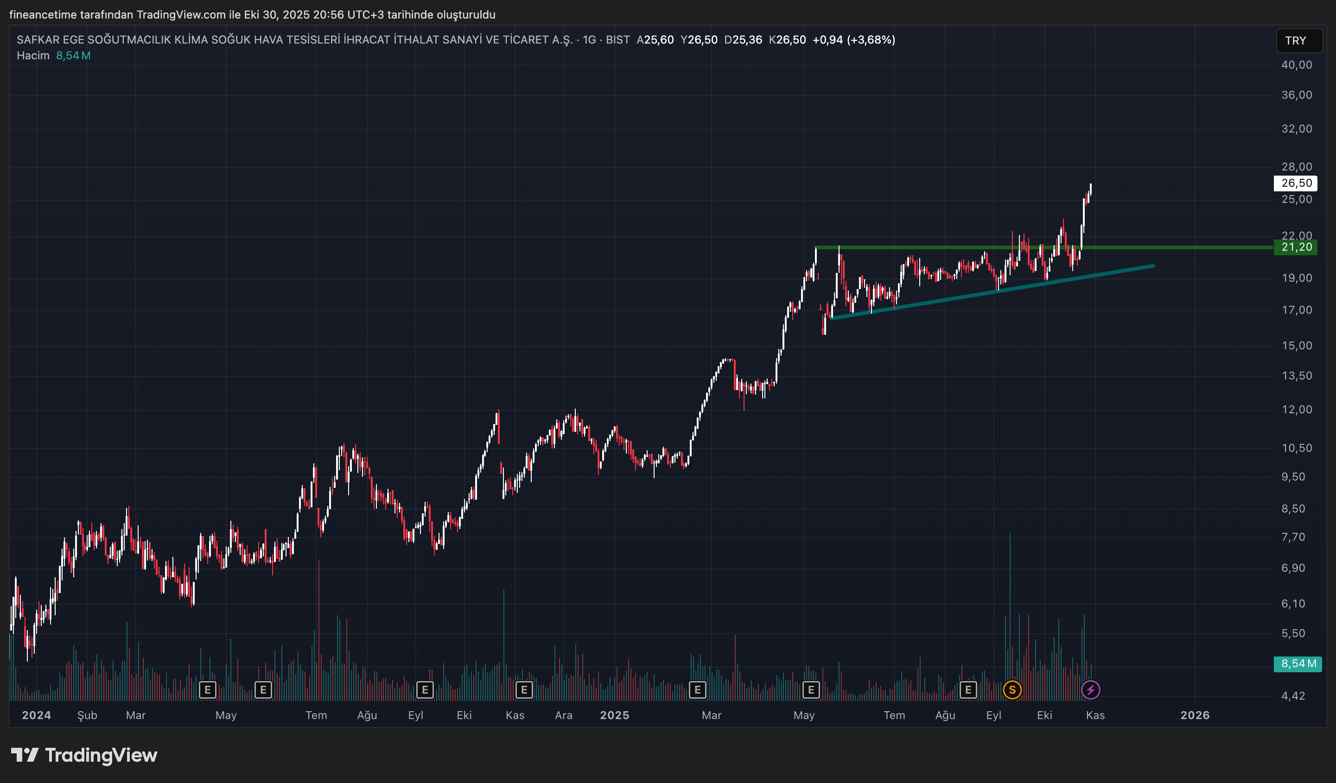Click the 2025 label on time axis

(x=614, y=715)
